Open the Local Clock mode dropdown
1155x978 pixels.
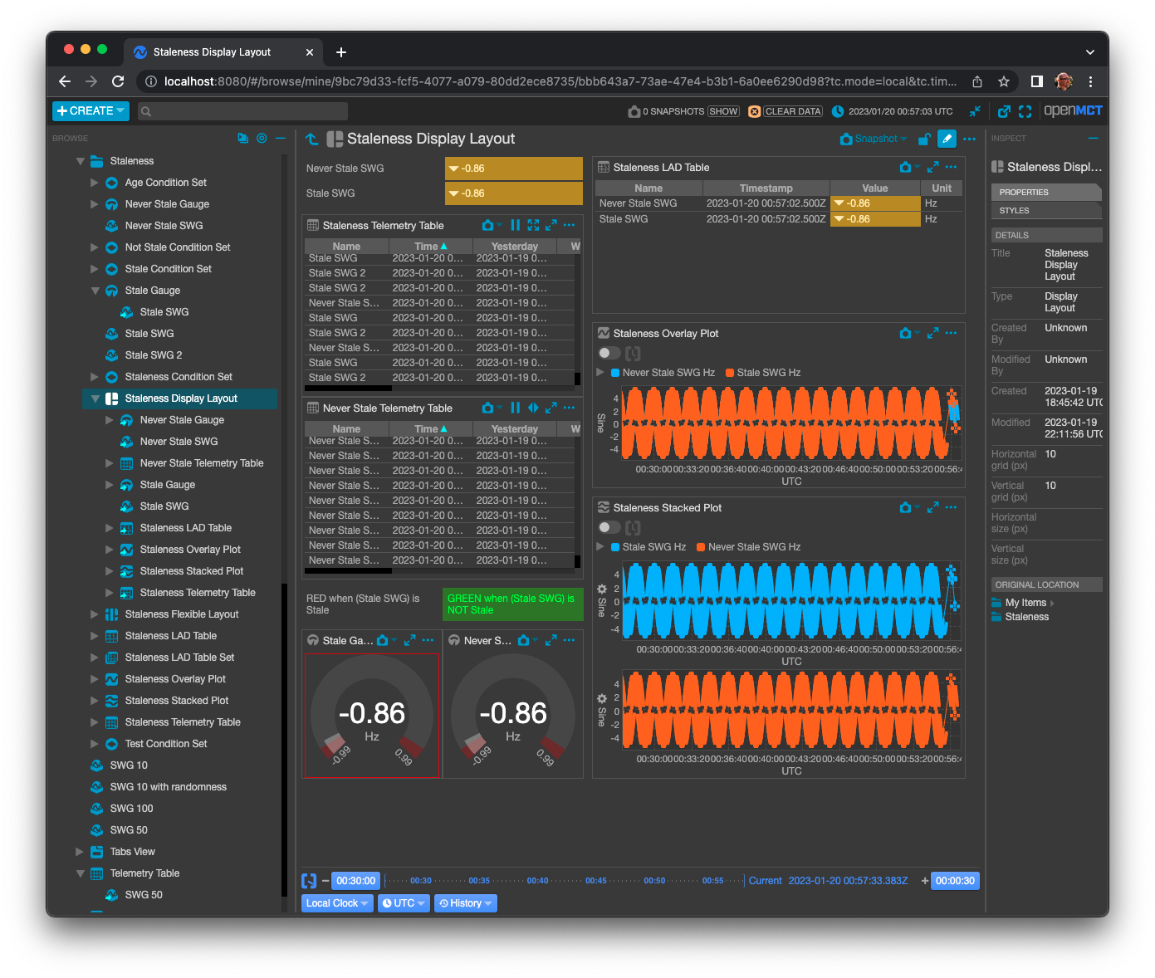pos(336,903)
